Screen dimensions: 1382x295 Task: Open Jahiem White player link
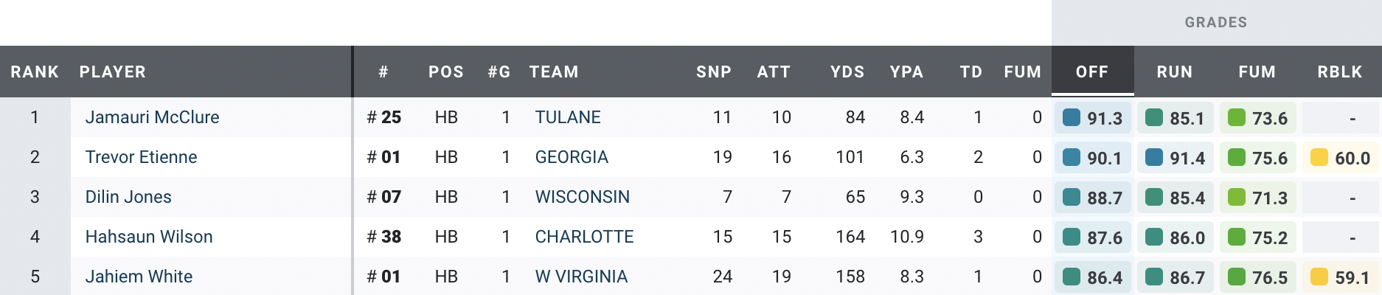139,277
